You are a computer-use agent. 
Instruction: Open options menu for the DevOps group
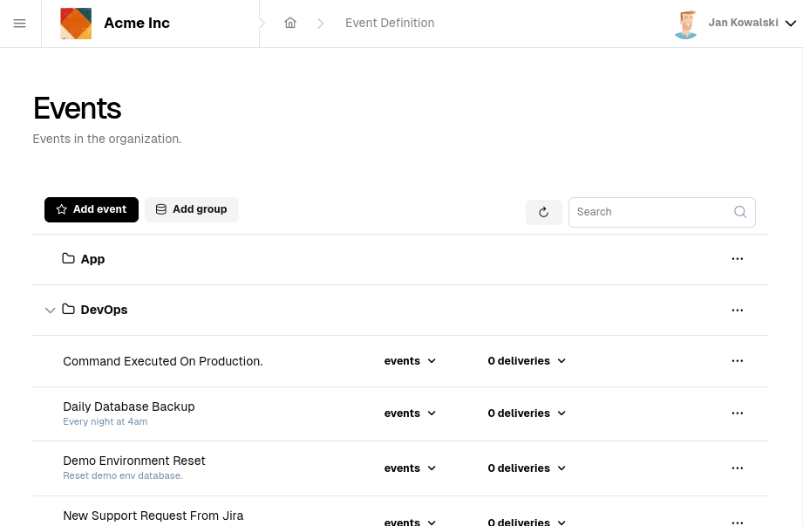[738, 310]
